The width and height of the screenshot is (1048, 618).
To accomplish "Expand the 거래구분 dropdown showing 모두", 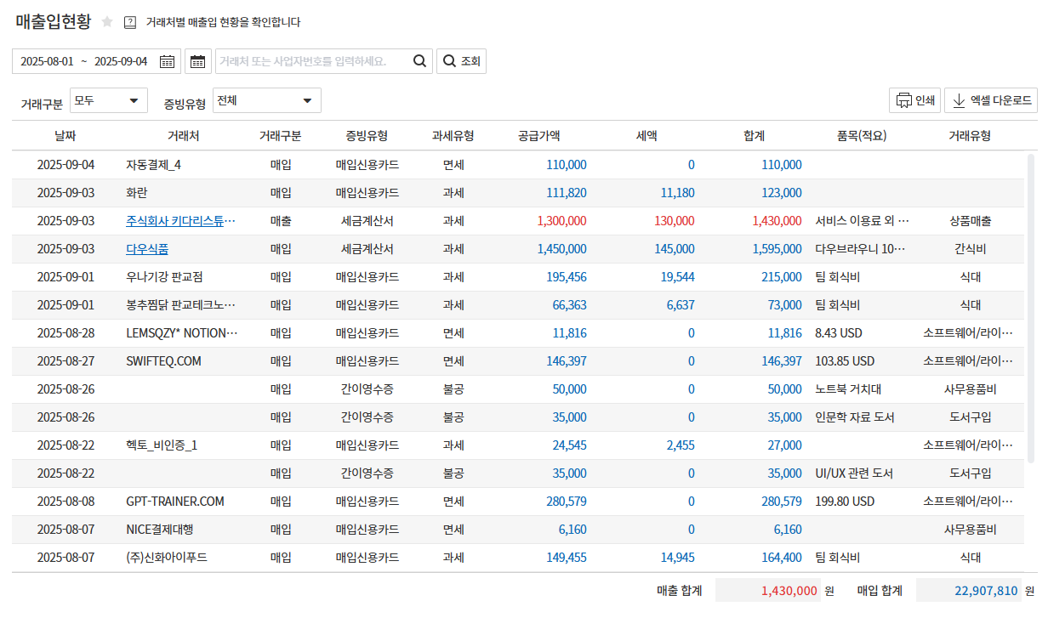I will [108, 101].
